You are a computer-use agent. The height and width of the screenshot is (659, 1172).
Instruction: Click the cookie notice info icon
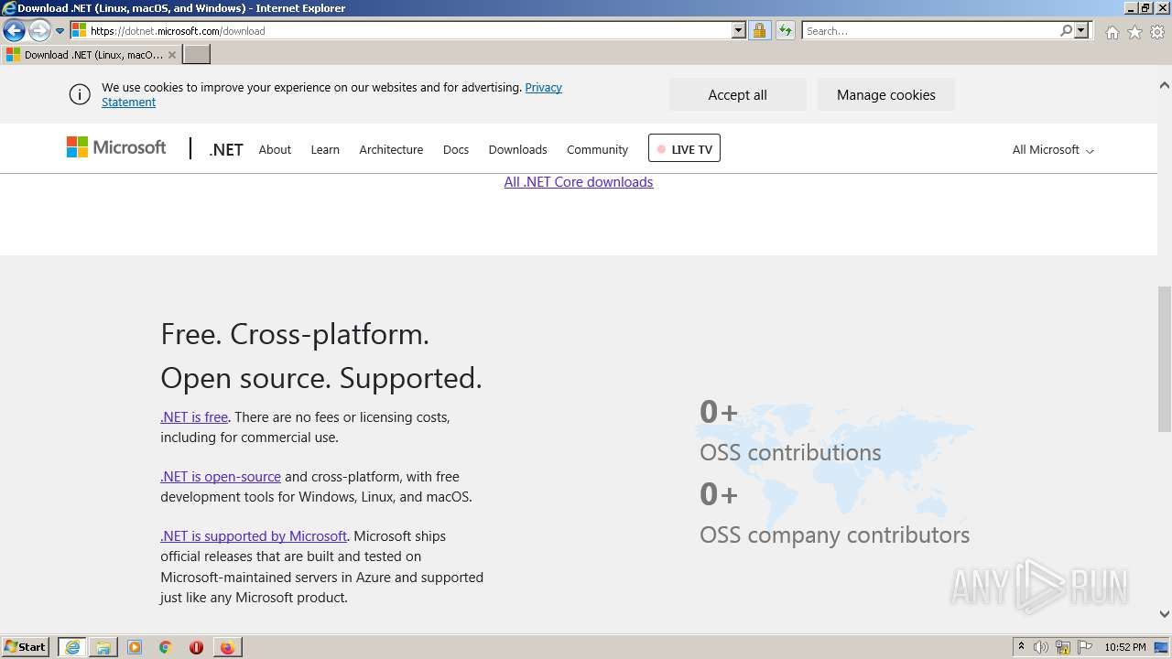coord(80,94)
